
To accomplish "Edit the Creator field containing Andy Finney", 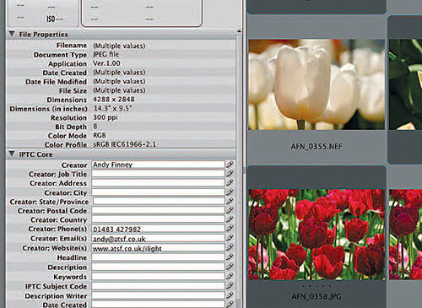I will coord(158,165).
